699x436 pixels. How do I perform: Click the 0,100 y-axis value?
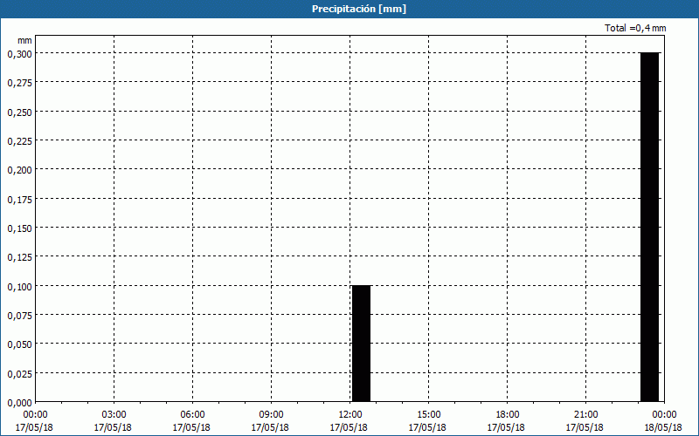point(19,287)
